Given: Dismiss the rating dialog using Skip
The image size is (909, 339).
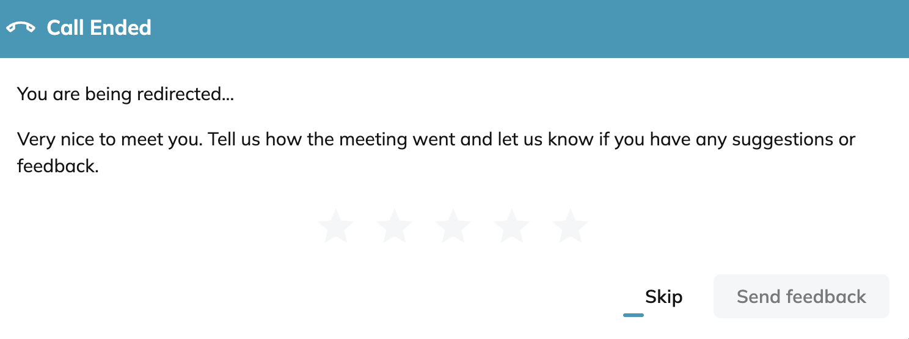Looking at the screenshot, I should [663, 297].
